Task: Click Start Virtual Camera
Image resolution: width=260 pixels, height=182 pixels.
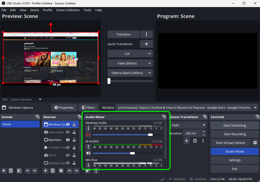Action: (230, 143)
